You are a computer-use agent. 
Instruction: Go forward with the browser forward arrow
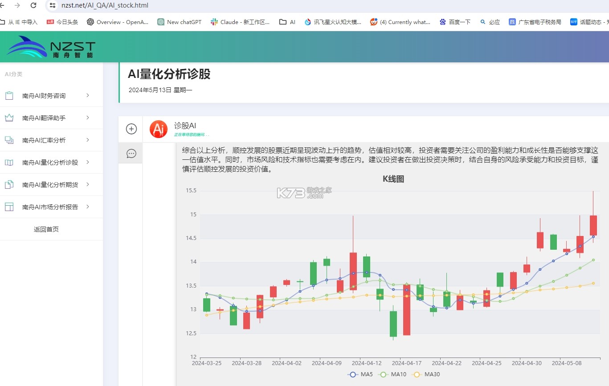tap(17, 5)
